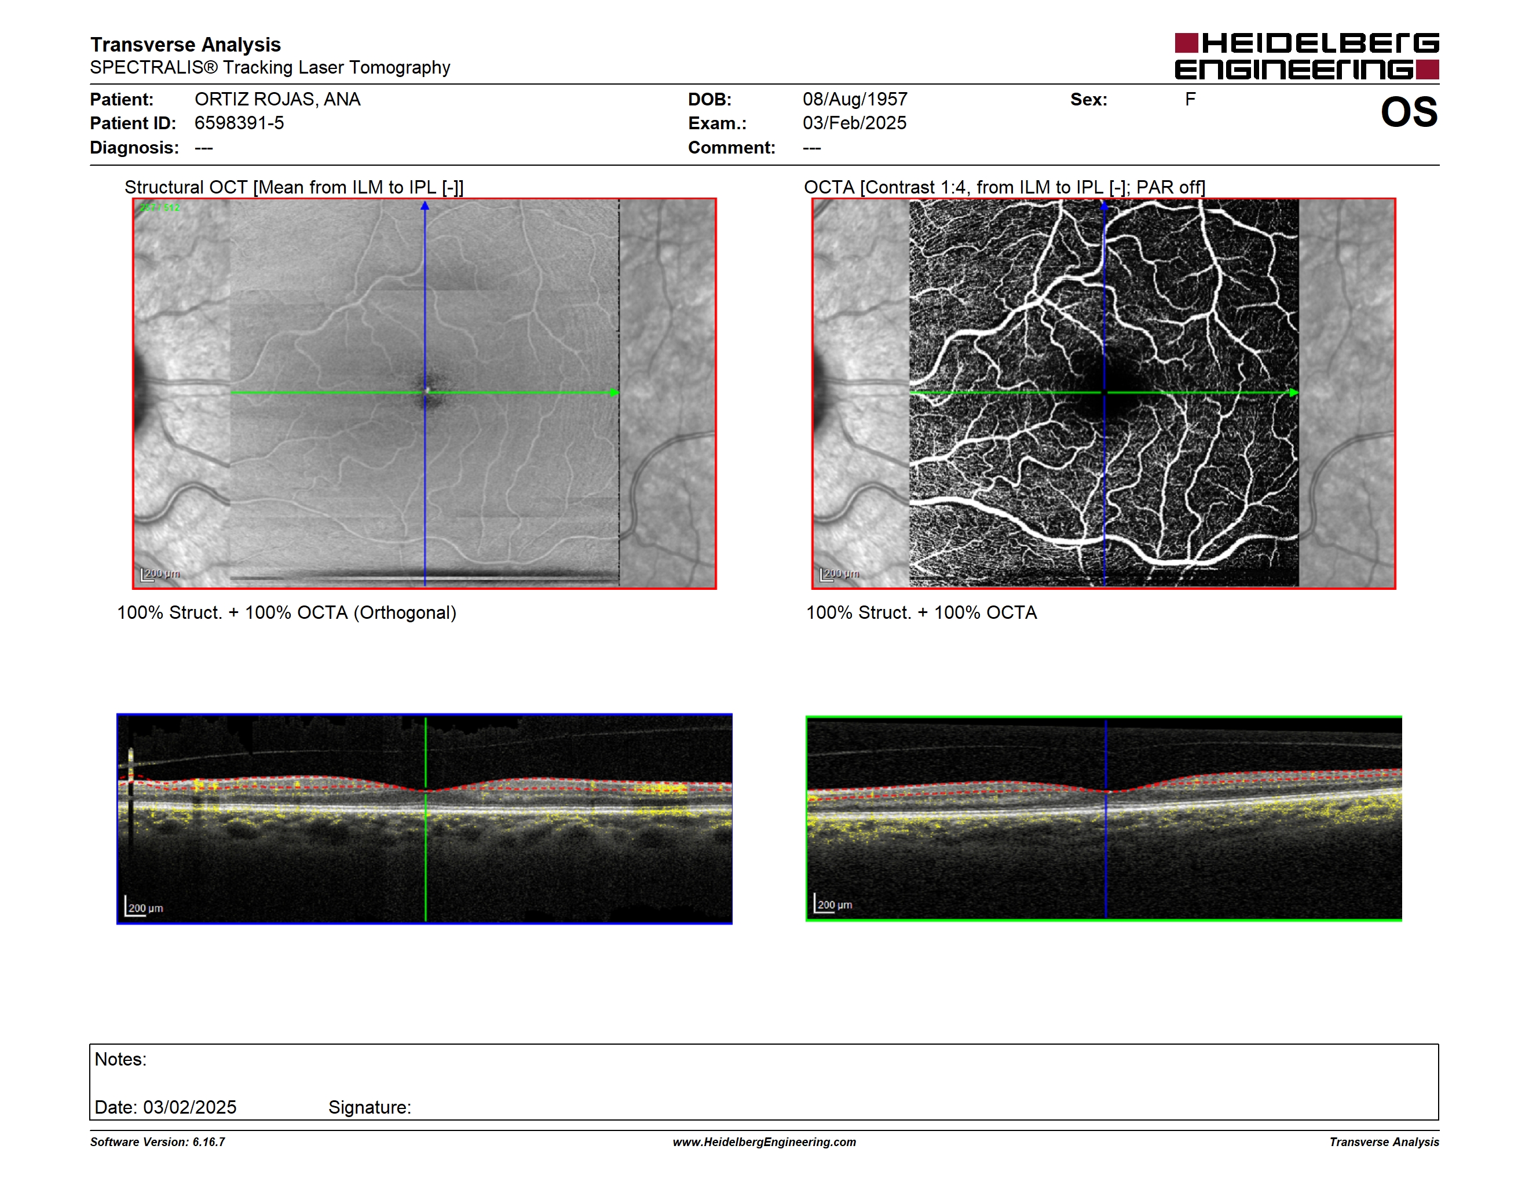Click the 200 µm scale bar in blue B-scan
Viewport: 1529px width, 1182px height.
(144, 906)
